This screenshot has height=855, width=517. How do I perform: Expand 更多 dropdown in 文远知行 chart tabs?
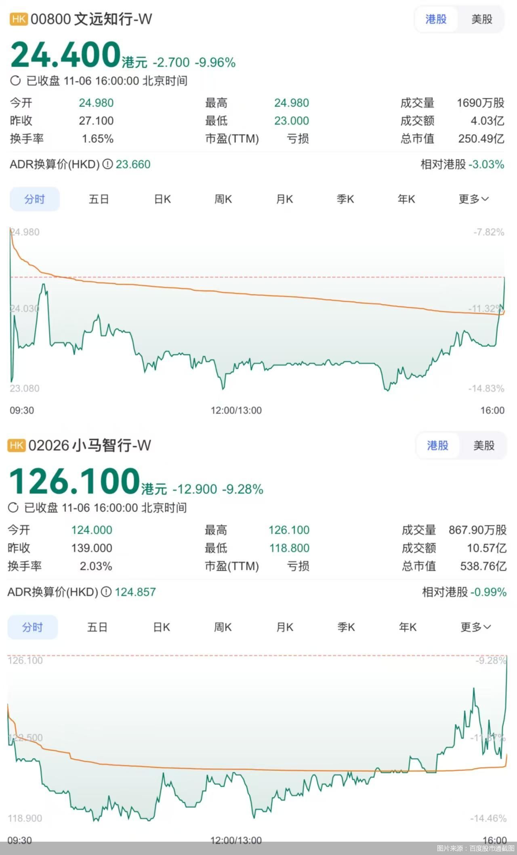pos(473,199)
